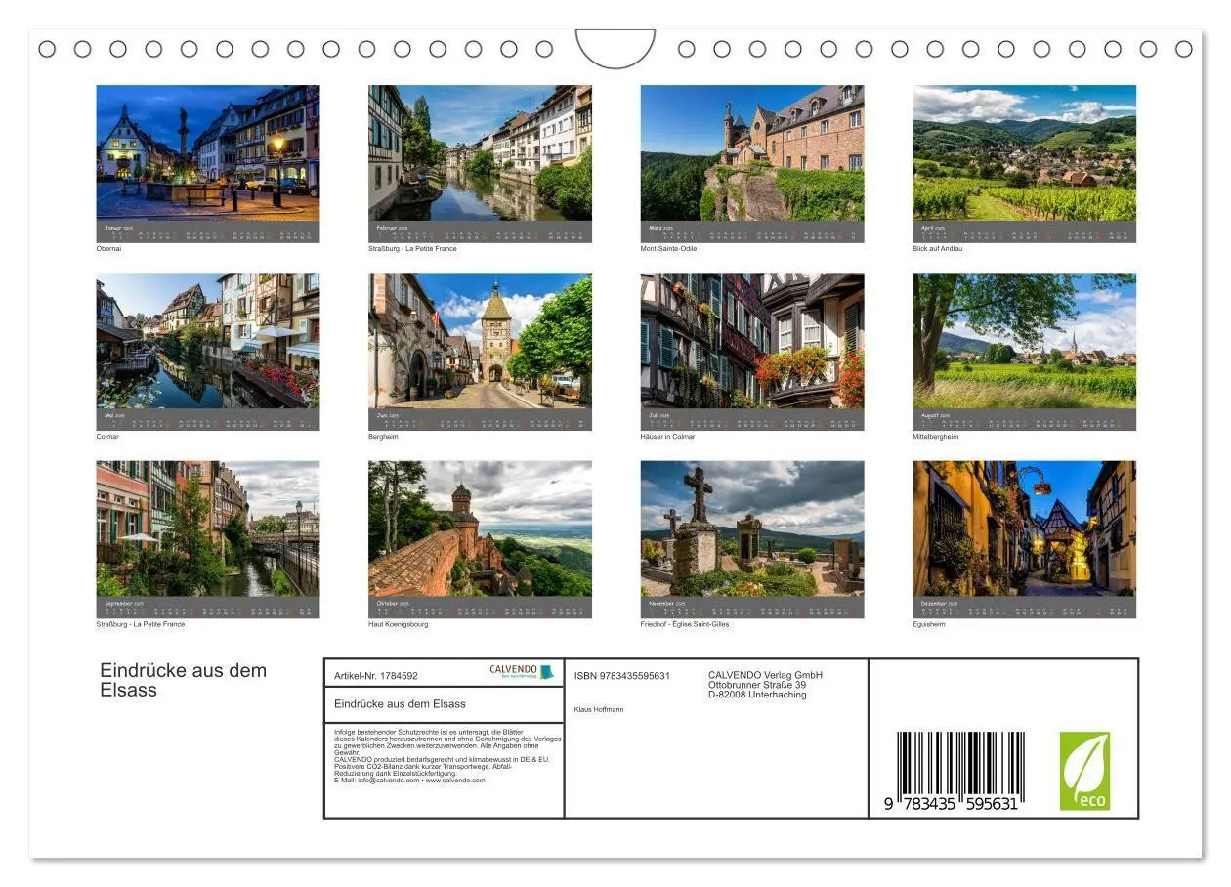Click the "Juni 2025" calendar strip
Screen dimensions: 1231x887
(480, 420)
